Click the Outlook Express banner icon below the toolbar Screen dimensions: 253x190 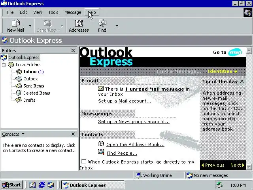[5, 40]
